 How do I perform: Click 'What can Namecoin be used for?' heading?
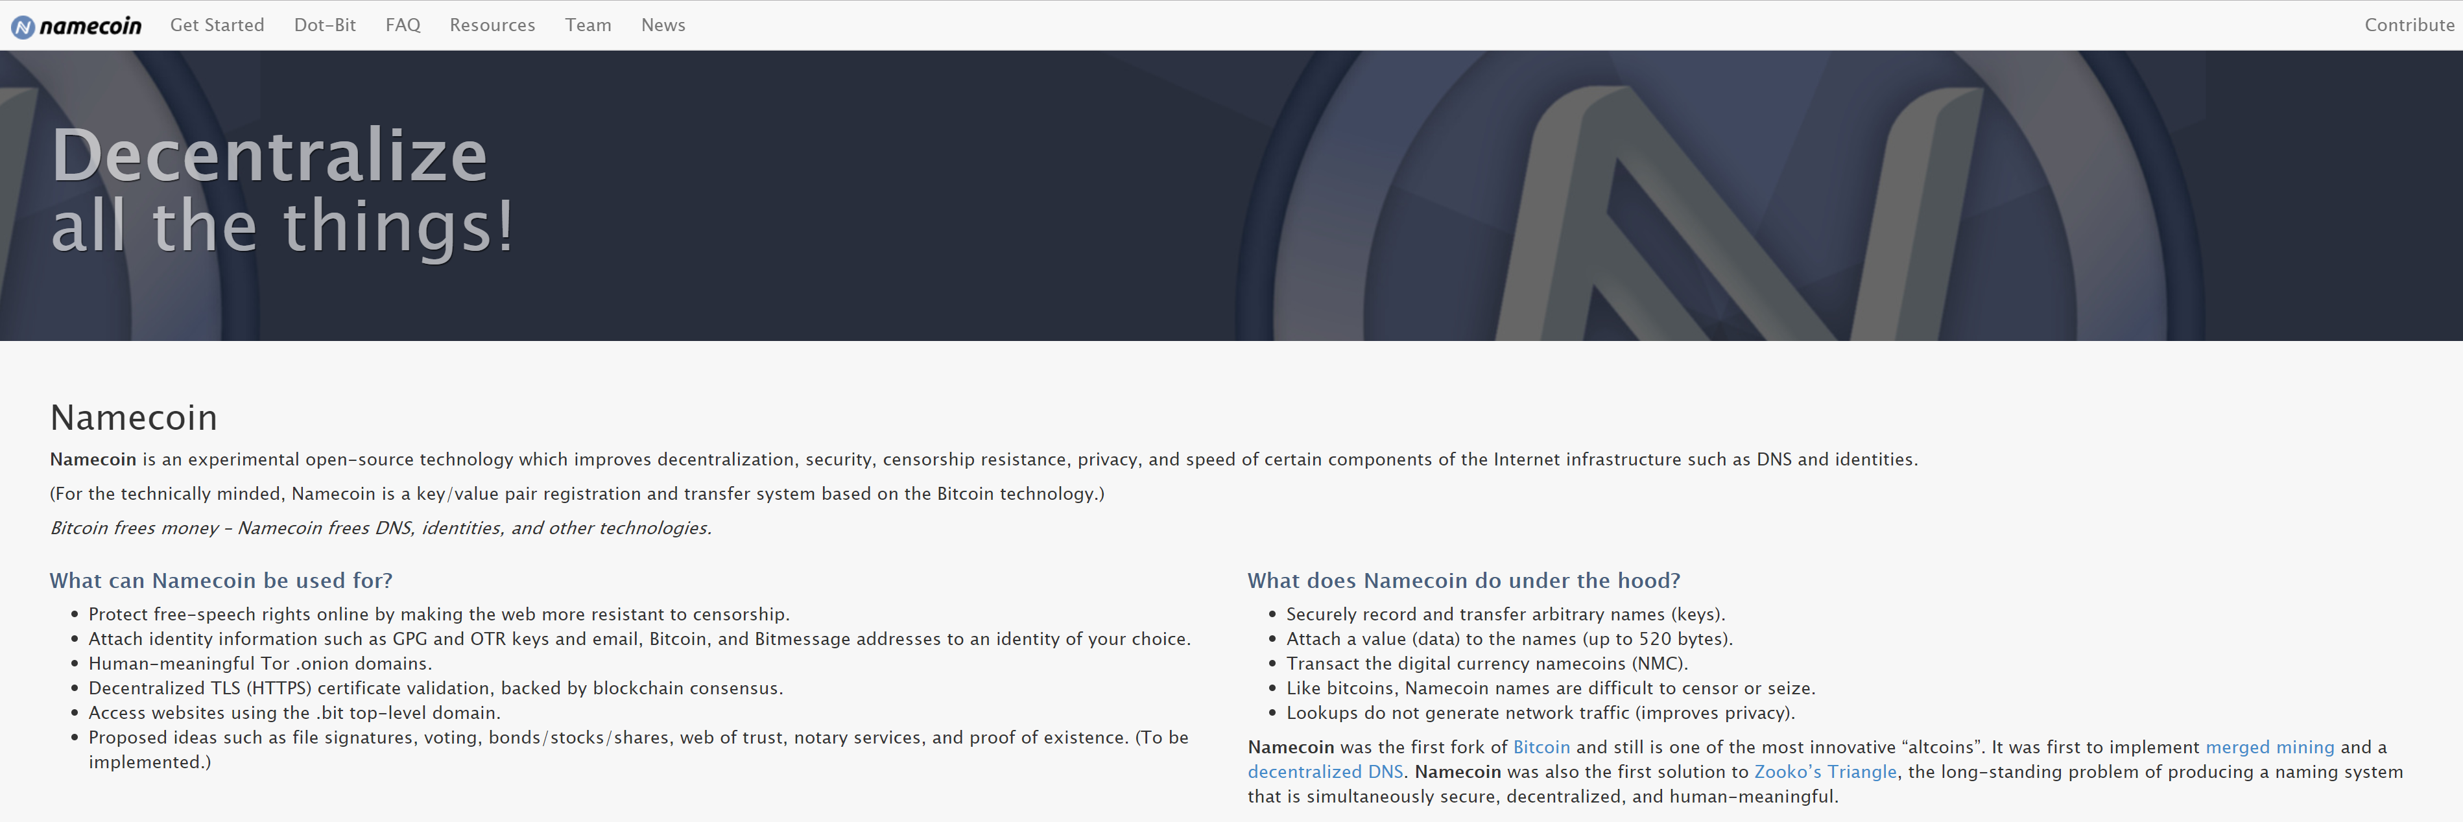tap(221, 580)
